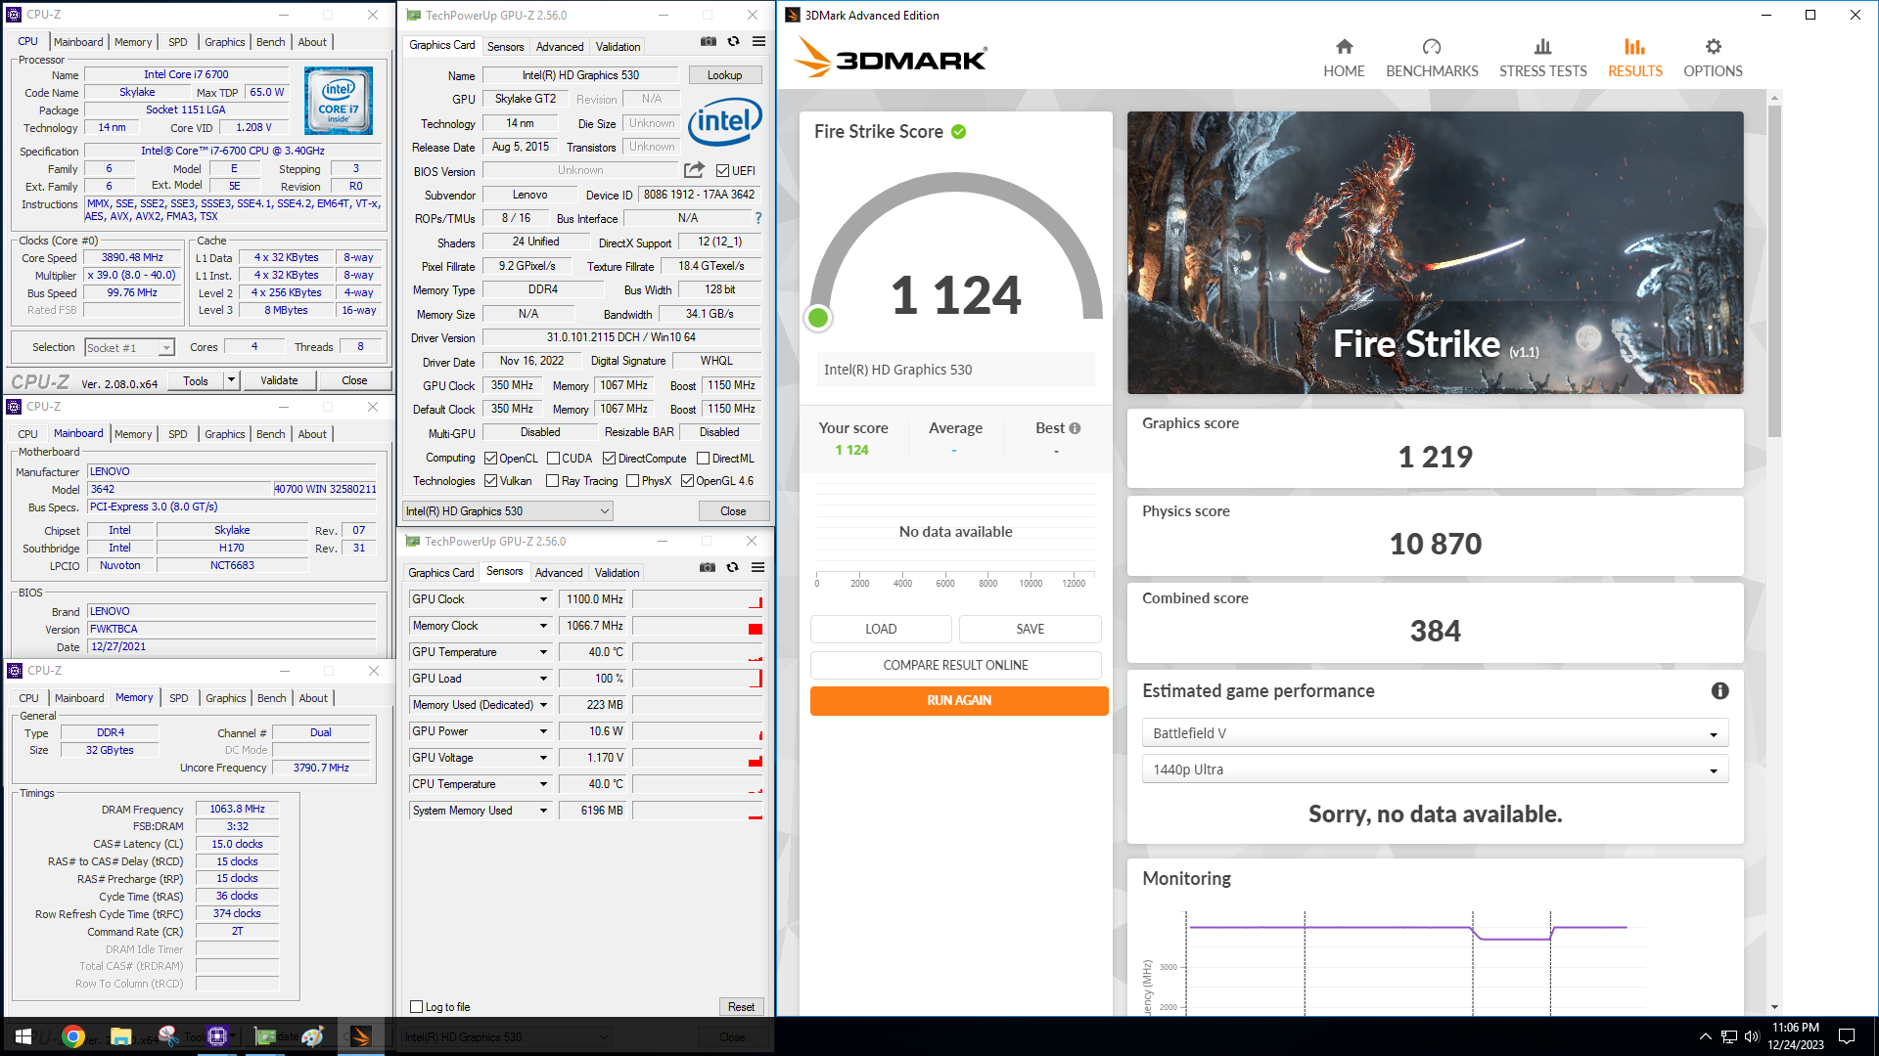The width and height of the screenshot is (1879, 1056).
Task: Open the notification center in the system tray
Action: 1847,1036
